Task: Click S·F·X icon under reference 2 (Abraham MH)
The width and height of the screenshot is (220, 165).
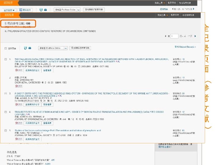Action: click(x=19, y=86)
